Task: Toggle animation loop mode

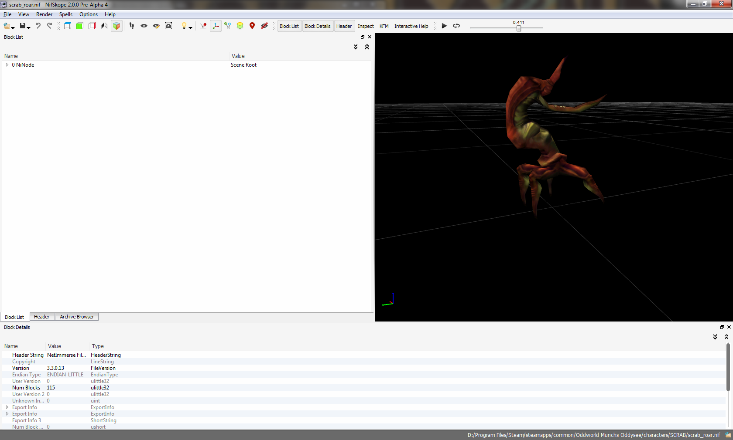Action: (456, 26)
